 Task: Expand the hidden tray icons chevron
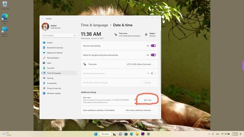[209, 134]
